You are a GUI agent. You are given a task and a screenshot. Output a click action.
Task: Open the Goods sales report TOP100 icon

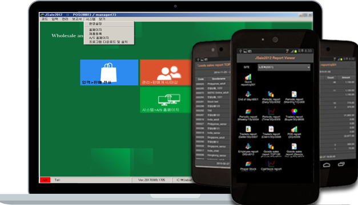[x=271, y=150]
